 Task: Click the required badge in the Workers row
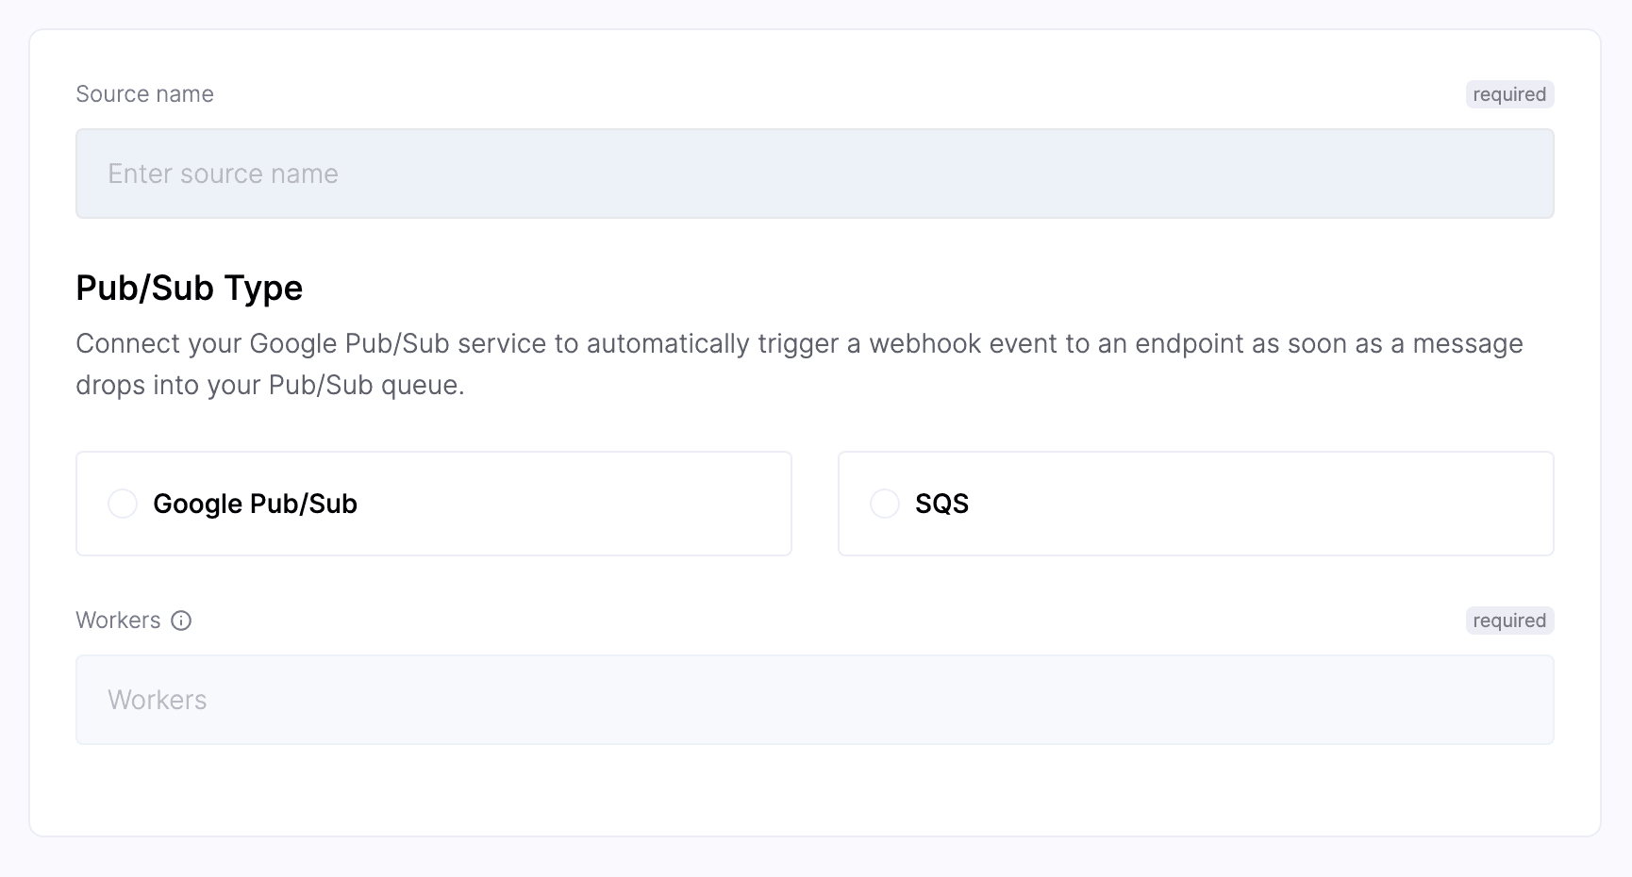click(1509, 621)
